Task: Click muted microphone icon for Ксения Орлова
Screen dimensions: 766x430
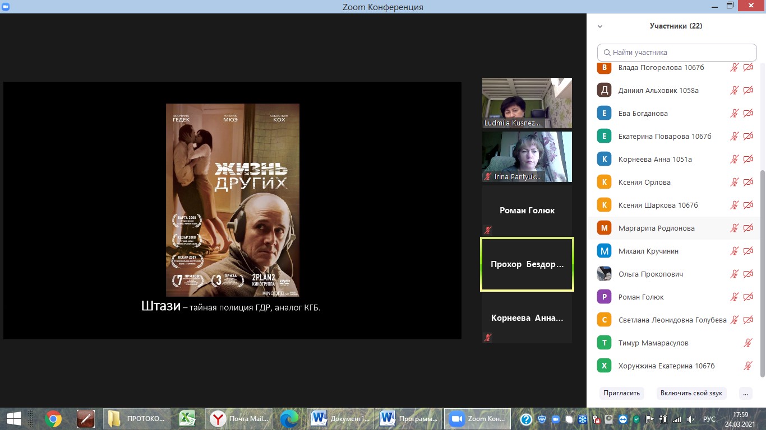Action: pos(734,182)
